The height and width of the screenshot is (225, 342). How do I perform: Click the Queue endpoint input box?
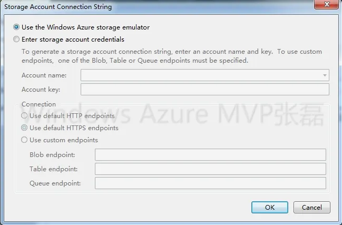point(210,183)
